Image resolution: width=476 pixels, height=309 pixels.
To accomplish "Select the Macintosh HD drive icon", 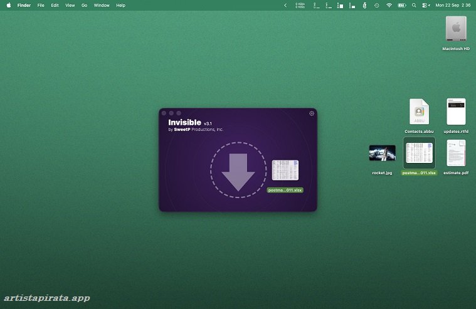I will tap(456, 30).
